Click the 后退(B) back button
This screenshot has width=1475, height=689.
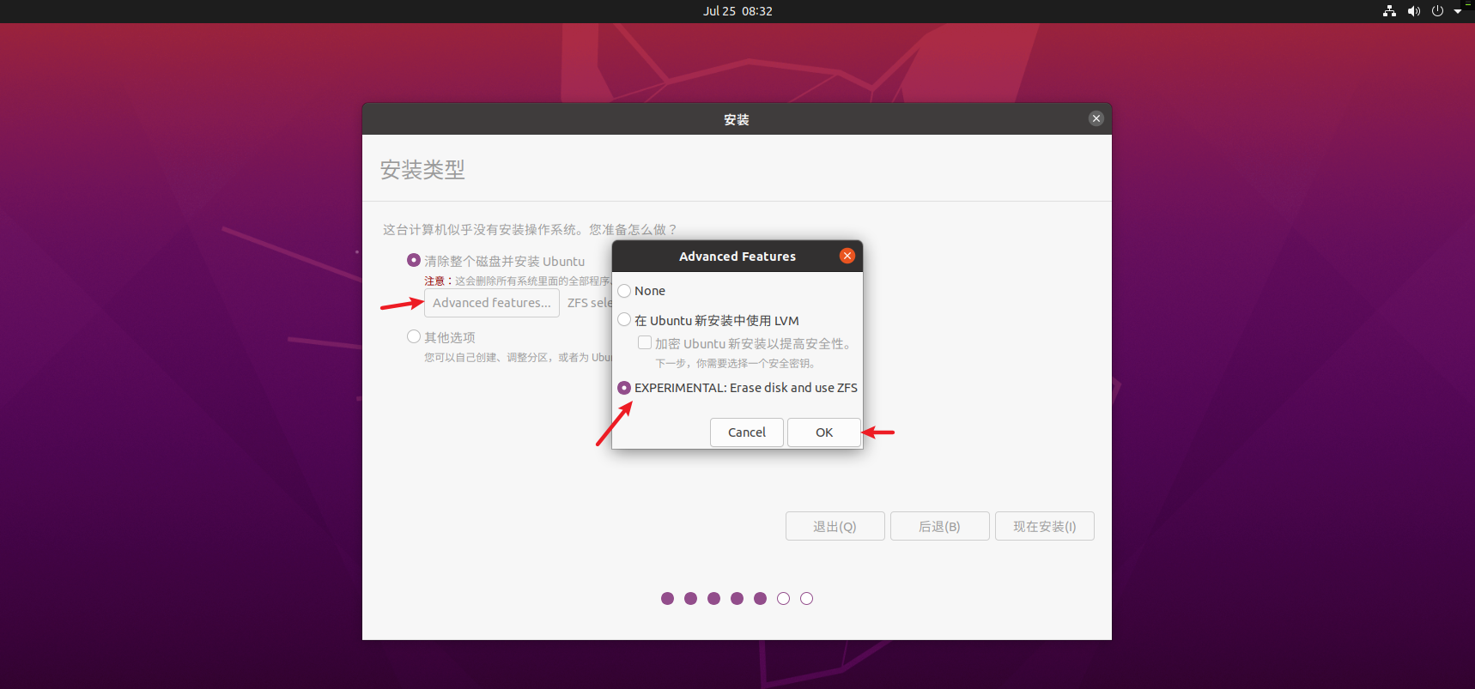940,526
